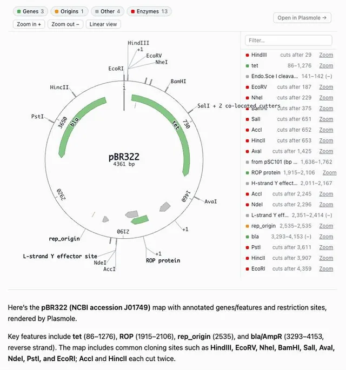Click the BamHI label on the map
This screenshot has height=370, width=346.
point(178,82)
